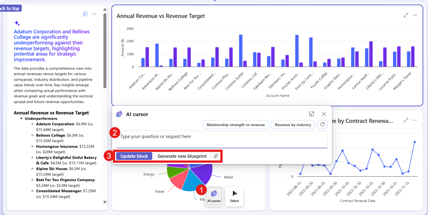Expand the Contract Renewal line chart
428x215 pixels.
click(x=406, y=120)
